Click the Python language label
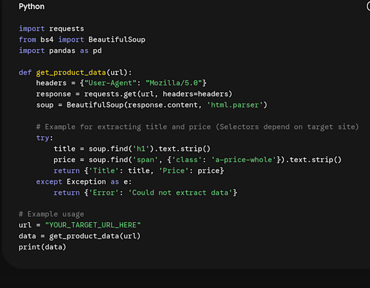370x288 pixels. (32, 7)
